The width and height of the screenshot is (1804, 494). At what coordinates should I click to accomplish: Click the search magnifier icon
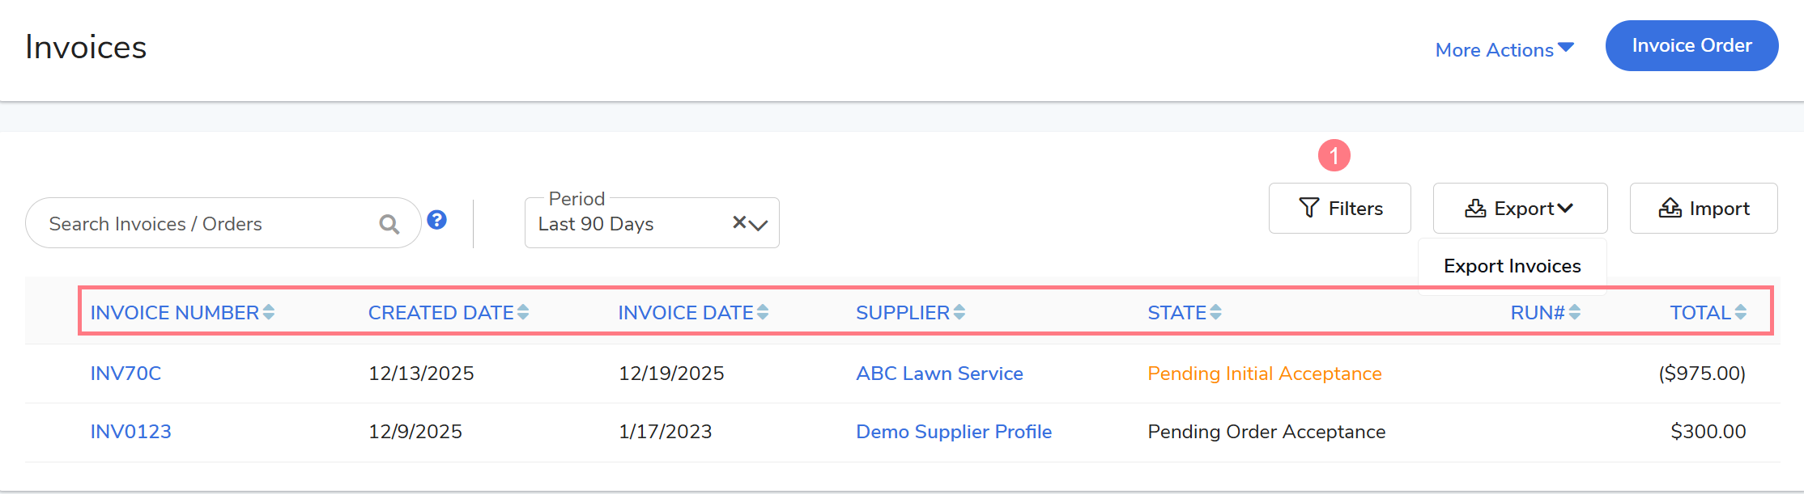click(x=389, y=224)
